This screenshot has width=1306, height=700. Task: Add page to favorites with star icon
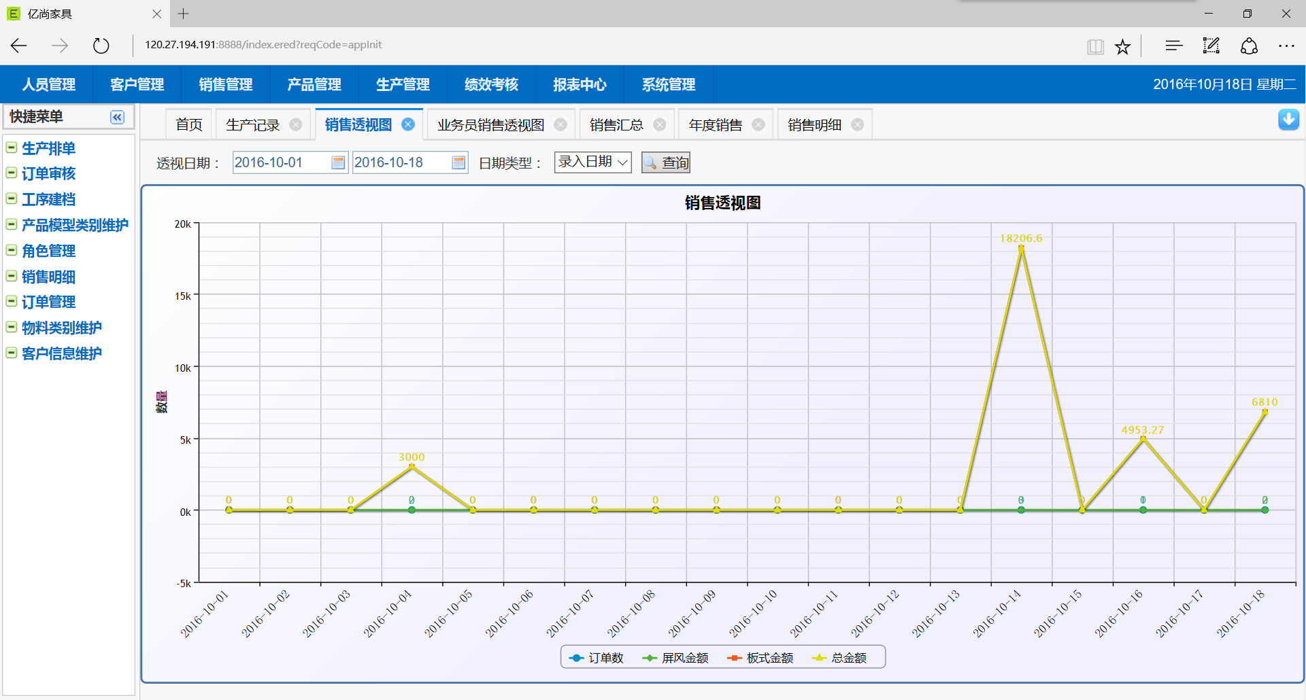point(1122,46)
